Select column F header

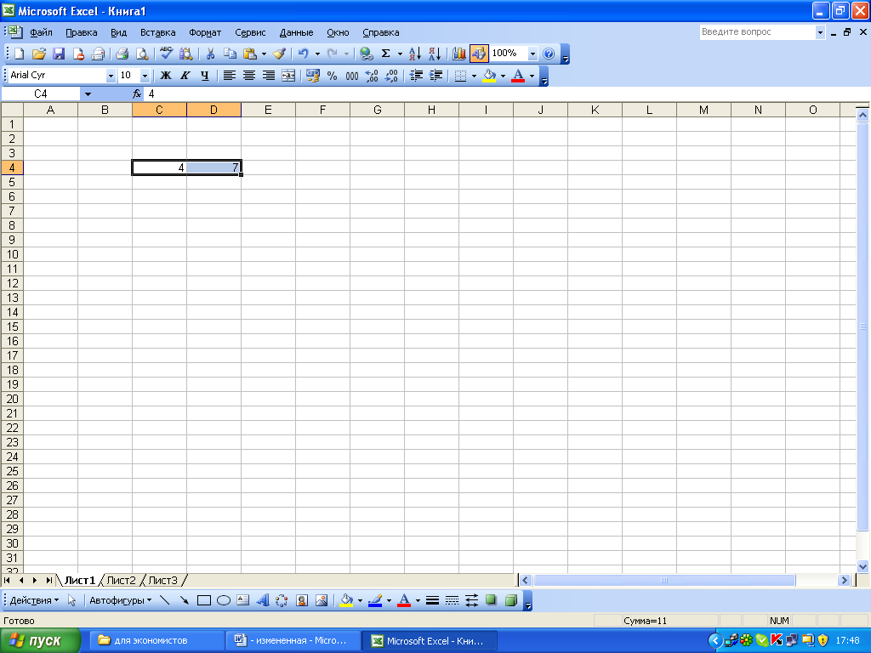click(x=322, y=110)
